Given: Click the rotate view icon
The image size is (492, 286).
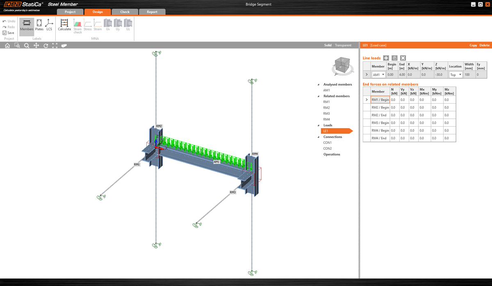Looking at the screenshot, I should pos(46,45).
